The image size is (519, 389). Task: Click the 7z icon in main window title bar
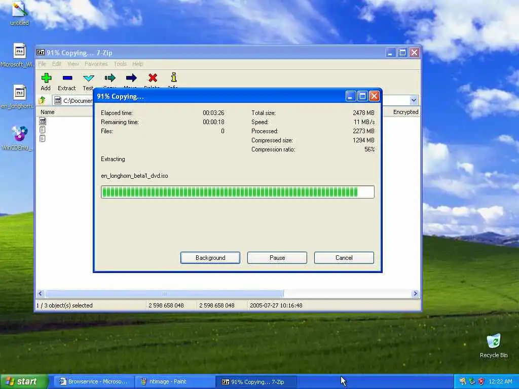pos(41,53)
